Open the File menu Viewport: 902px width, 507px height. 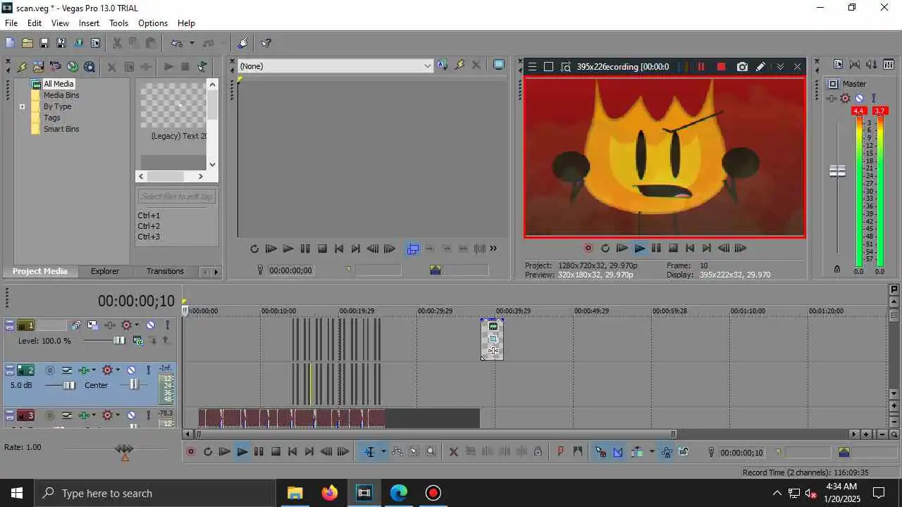11,23
